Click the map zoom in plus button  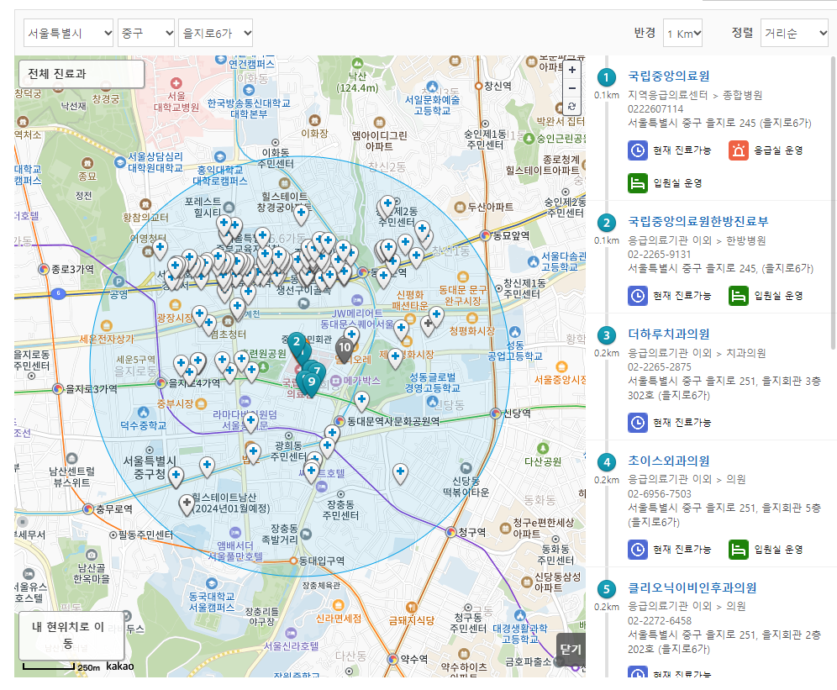(572, 70)
